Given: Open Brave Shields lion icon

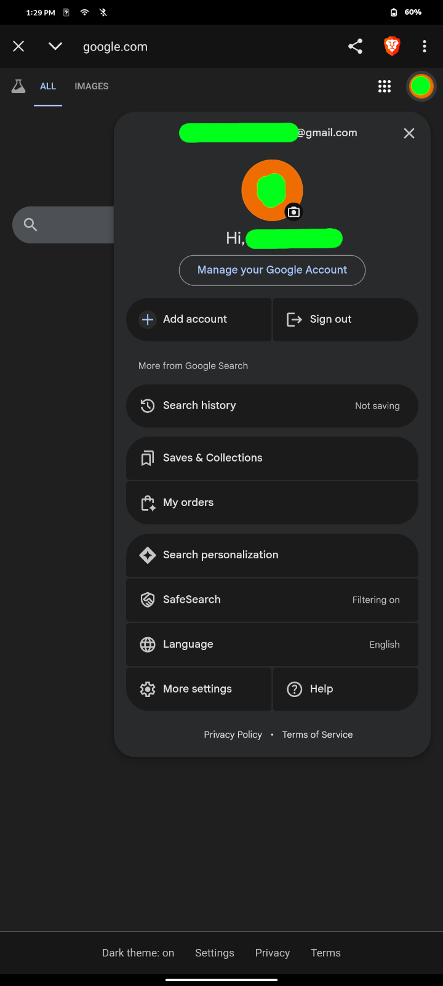Looking at the screenshot, I should tap(392, 46).
